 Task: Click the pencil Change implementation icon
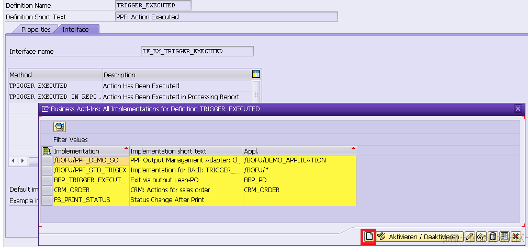coord(469,237)
